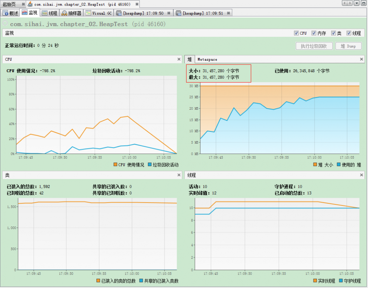Disable the 内存 memory checkbox
Image resolution: width=368 pixels, height=288 pixels.
click(314, 33)
